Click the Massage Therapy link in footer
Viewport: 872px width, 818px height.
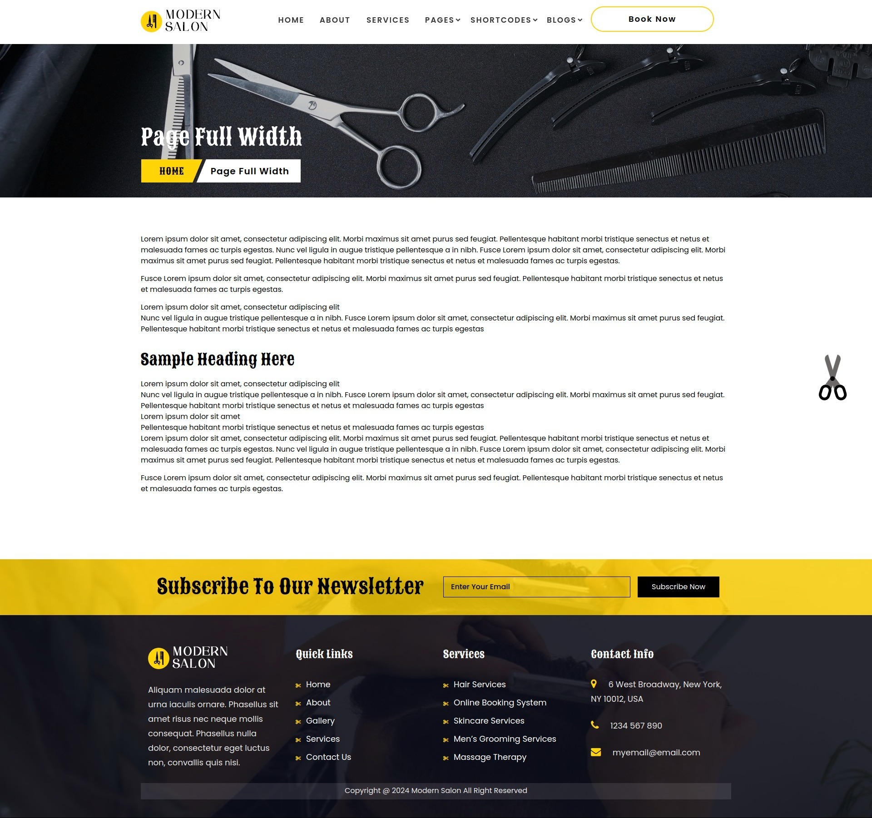point(490,757)
